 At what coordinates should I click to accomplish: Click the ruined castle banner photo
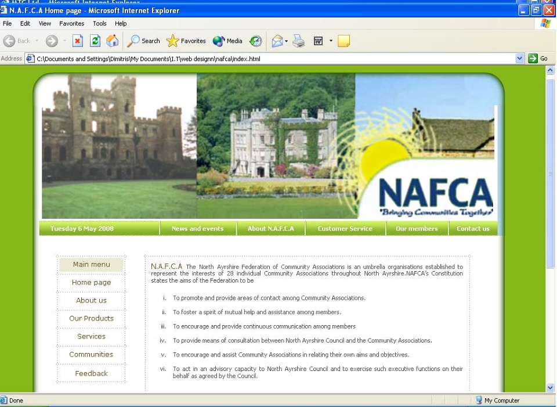pos(119,146)
